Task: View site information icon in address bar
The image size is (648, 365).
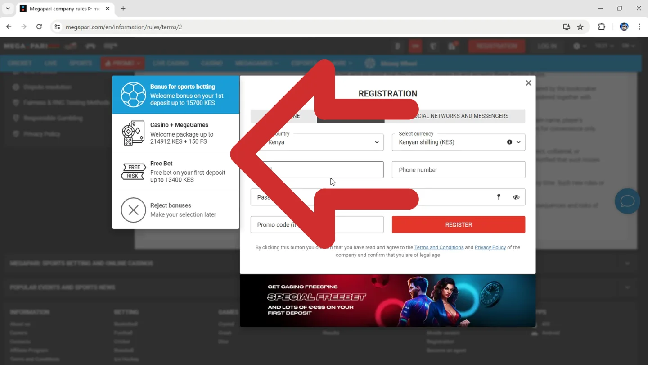Action: 57,27
